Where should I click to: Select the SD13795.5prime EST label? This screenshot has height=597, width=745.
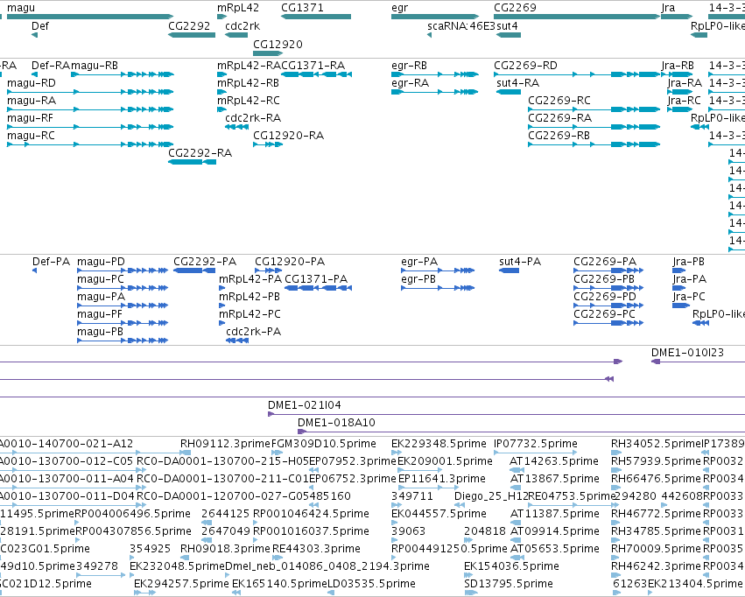pos(509,584)
